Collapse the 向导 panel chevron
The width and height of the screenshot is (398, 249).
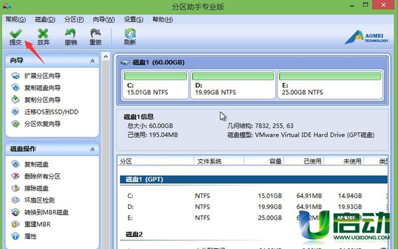click(92, 60)
